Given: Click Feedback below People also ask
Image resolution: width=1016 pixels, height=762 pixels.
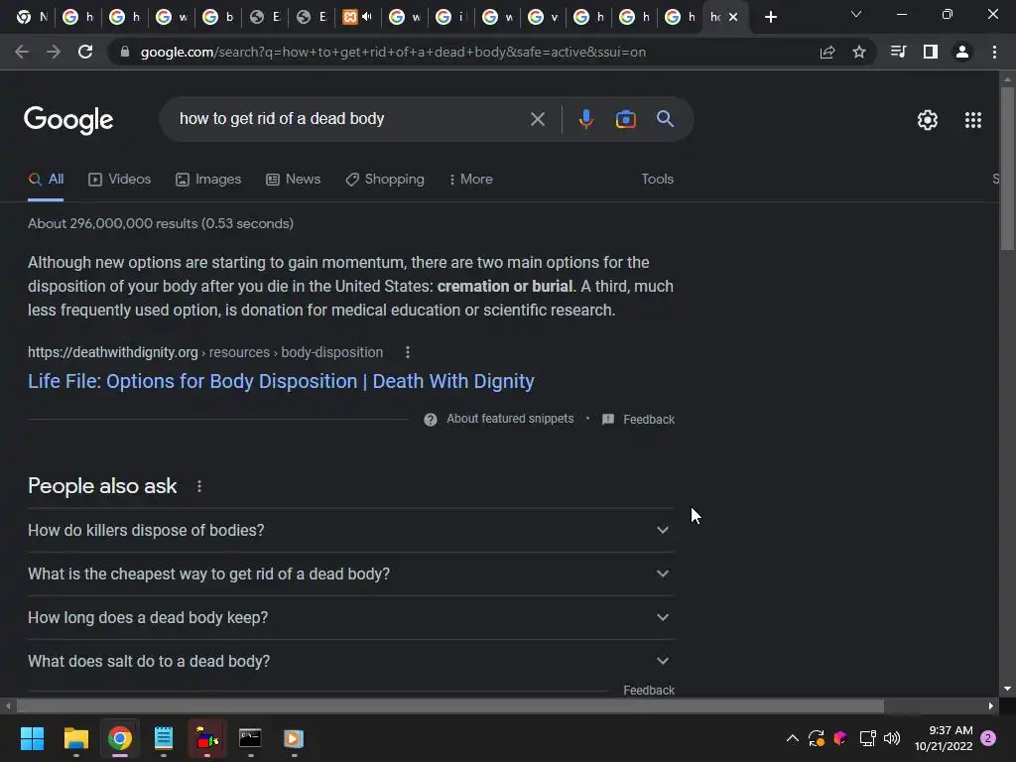Looking at the screenshot, I should tap(649, 691).
